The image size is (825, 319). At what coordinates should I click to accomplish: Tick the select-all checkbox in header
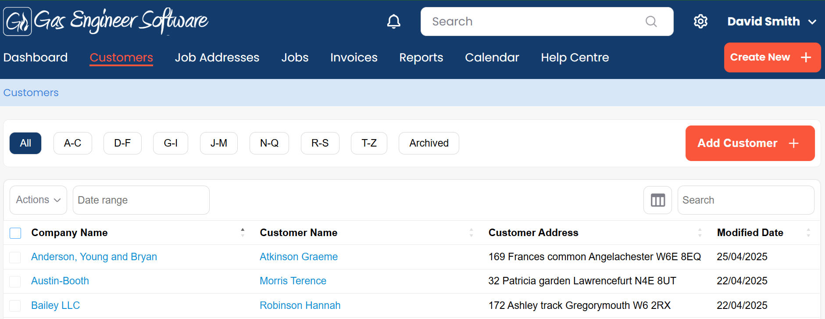click(15, 233)
